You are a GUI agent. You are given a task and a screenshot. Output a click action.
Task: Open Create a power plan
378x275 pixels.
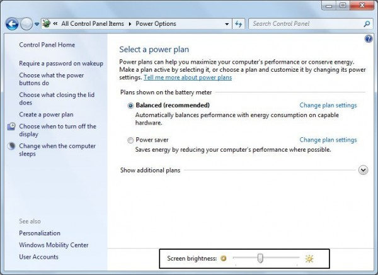coord(46,115)
